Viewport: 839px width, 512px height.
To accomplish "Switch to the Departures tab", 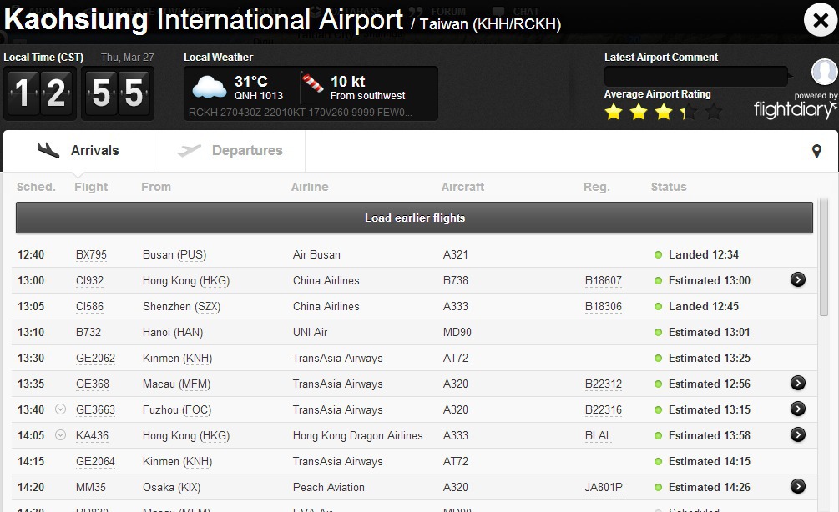I will point(230,151).
